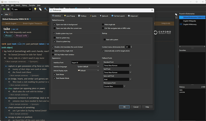Enable 'Start to system tray' option
Viewport: 206px width, 121px height.
point(54,38)
